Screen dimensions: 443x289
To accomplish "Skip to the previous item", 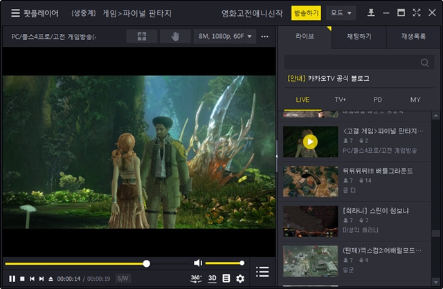I will click(32, 279).
